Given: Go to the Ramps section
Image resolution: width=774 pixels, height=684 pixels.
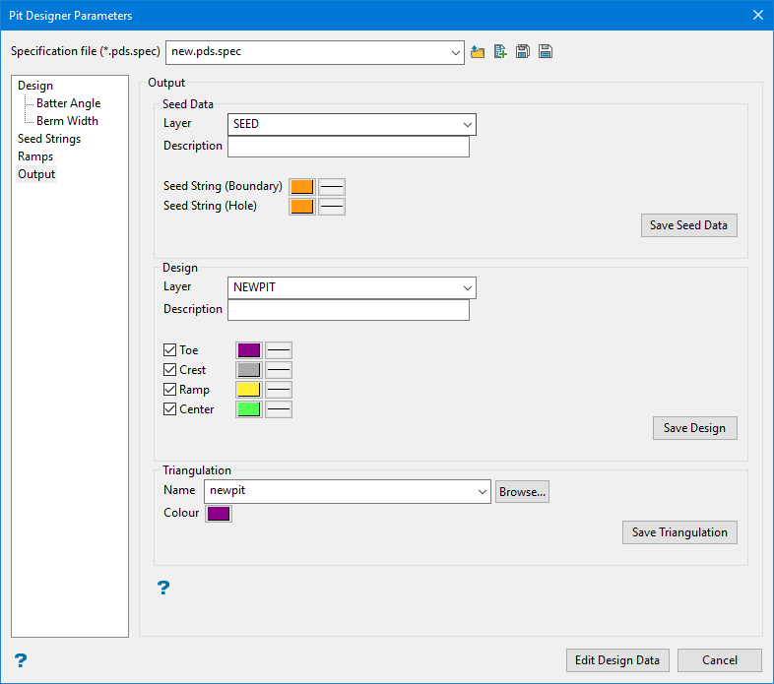Looking at the screenshot, I should 35,156.
